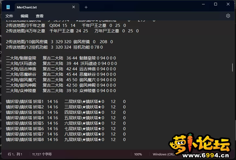236x160 pixels.
Task: Click the Notepad app icon in title bar
Action: [x=8, y=7]
